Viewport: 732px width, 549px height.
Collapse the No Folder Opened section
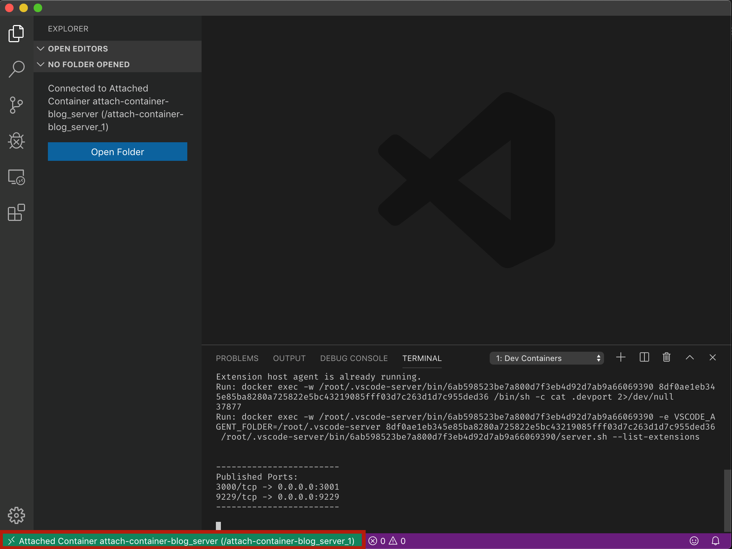40,64
